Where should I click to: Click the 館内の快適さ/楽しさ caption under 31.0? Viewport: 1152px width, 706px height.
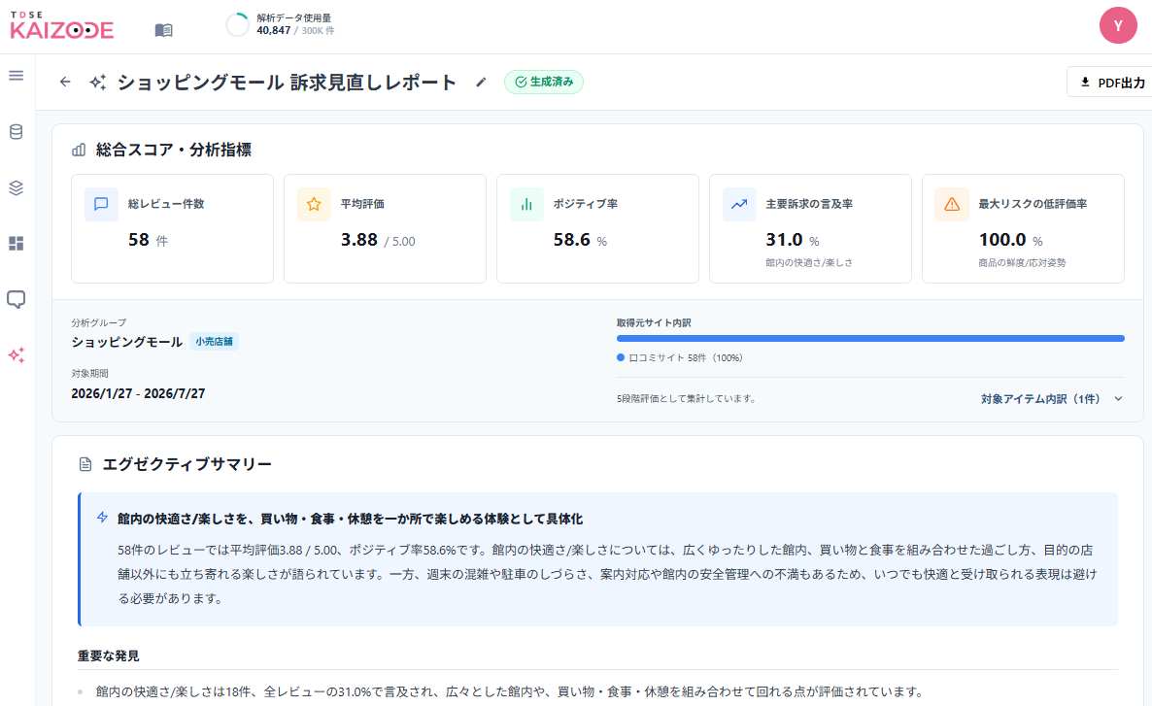click(809, 263)
